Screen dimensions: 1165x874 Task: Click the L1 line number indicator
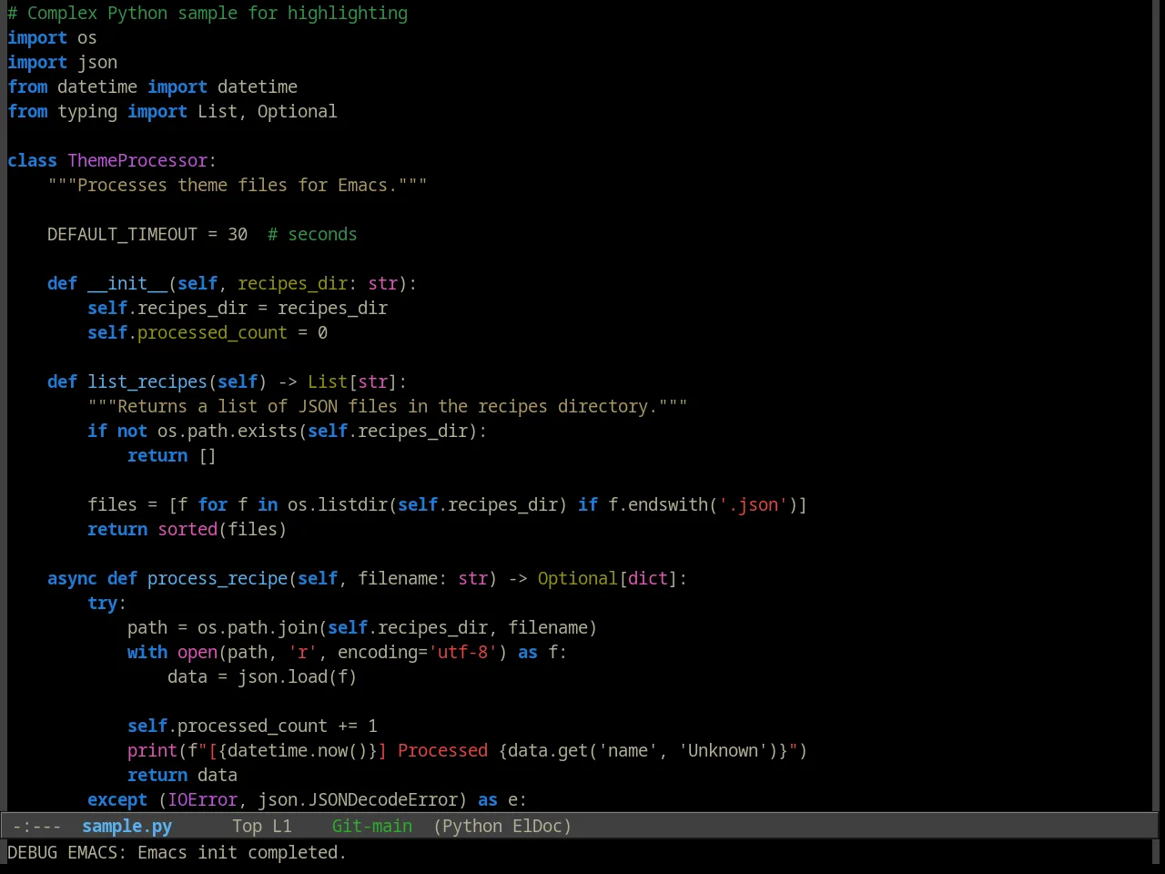(x=282, y=826)
